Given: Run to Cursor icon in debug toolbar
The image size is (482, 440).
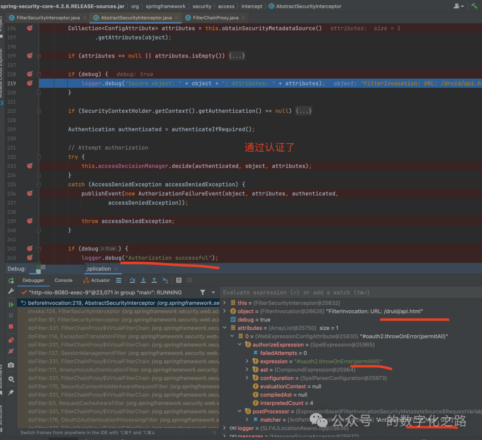Looking at the screenshot, I should point(166,280).
